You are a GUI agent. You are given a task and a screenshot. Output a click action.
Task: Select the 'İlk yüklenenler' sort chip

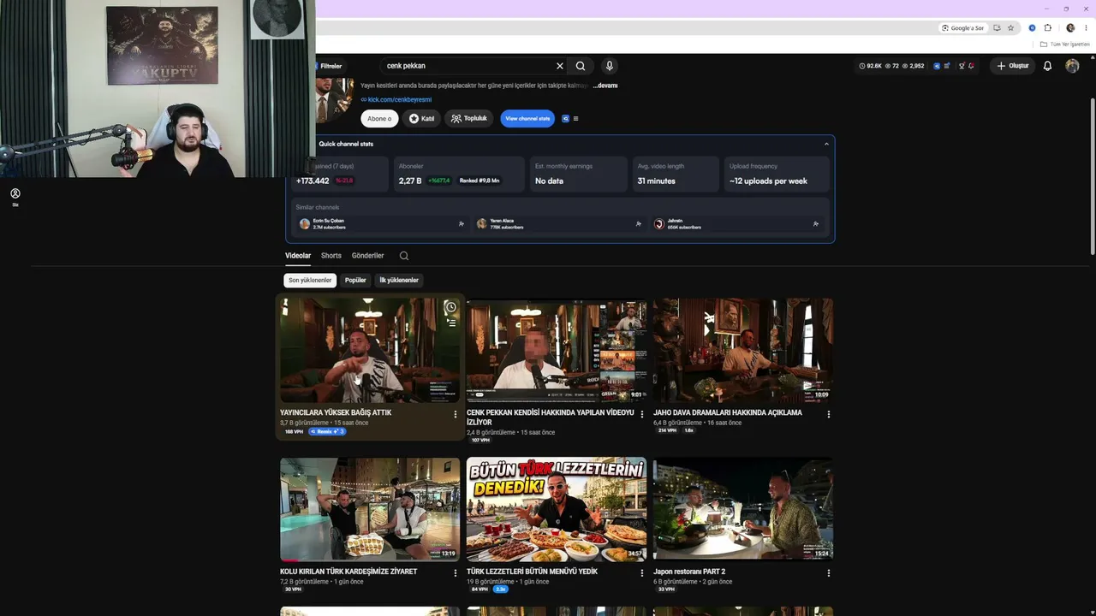(399, 281)
